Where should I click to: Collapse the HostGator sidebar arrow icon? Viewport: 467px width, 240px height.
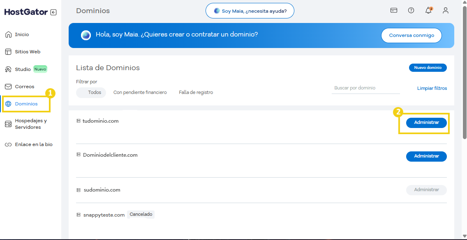pos(53,12)
